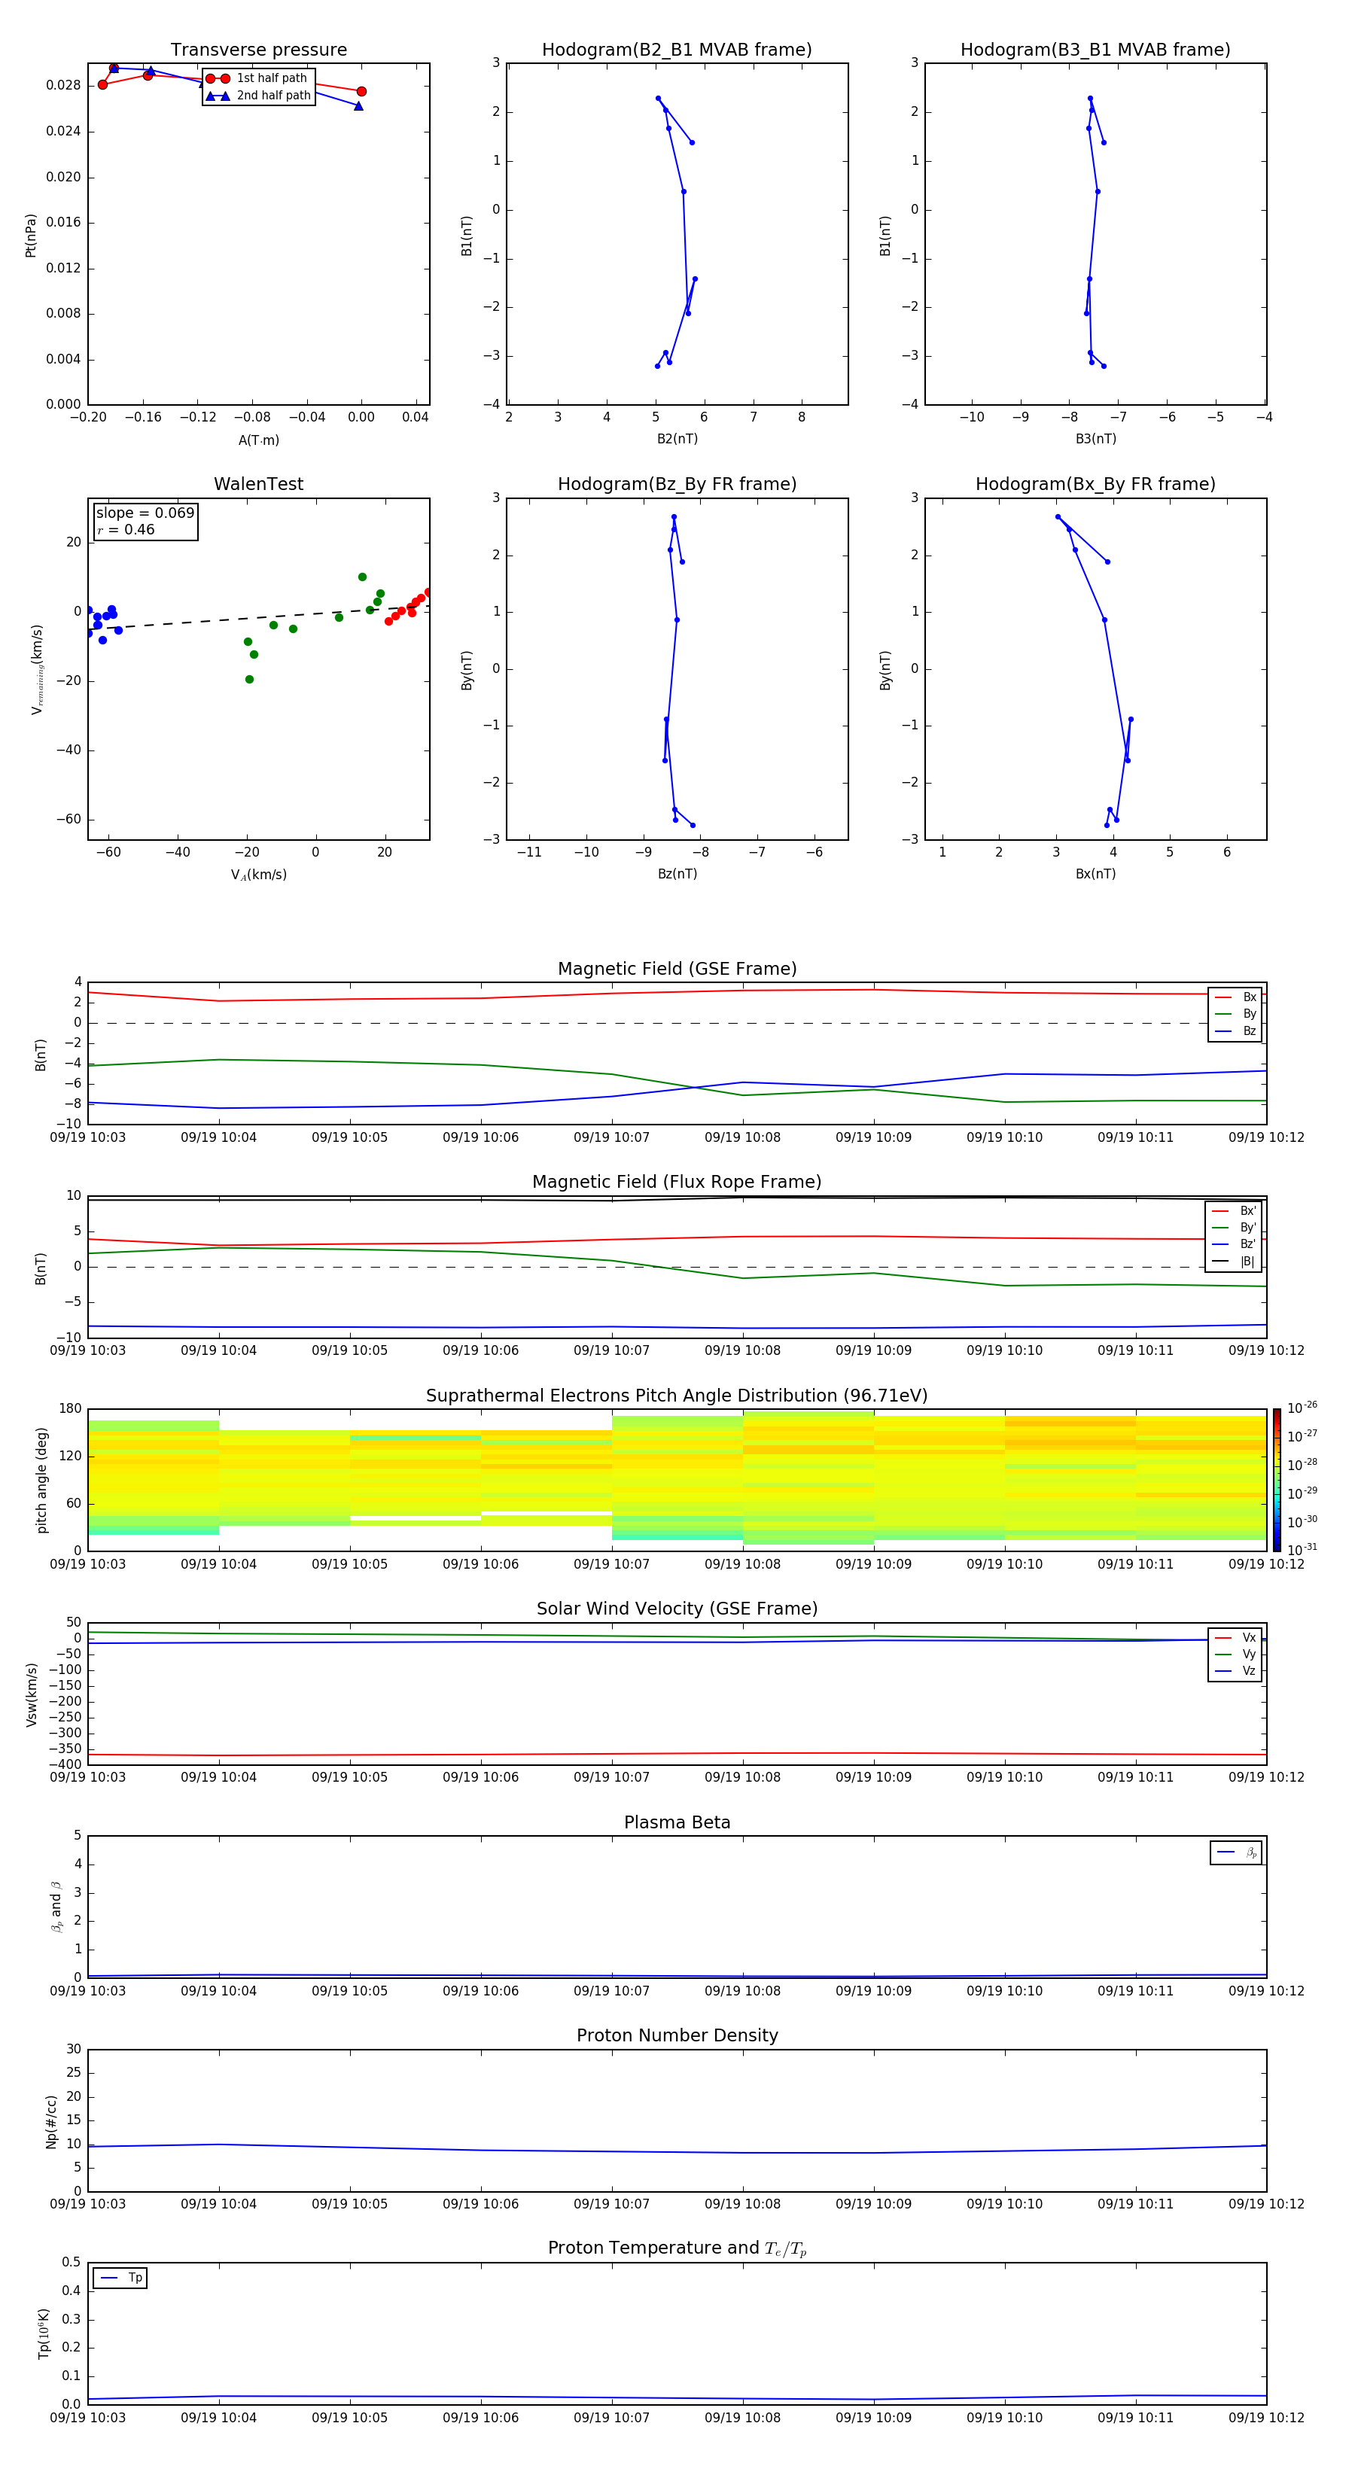Click the "B3(nT)" x-axis label
Image resolution: width=1355 pixels, height=2484 pixels.
[1095, 439]
